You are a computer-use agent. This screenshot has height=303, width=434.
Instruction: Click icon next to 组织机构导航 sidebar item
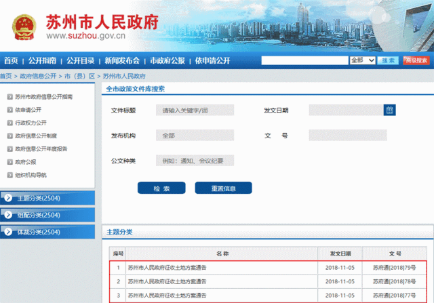tap(9, 175)
